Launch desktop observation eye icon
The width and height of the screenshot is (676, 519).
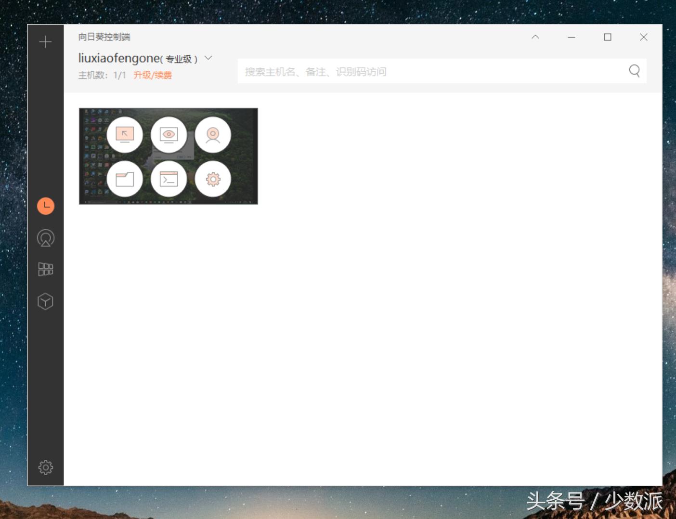[x=169, y=135]
